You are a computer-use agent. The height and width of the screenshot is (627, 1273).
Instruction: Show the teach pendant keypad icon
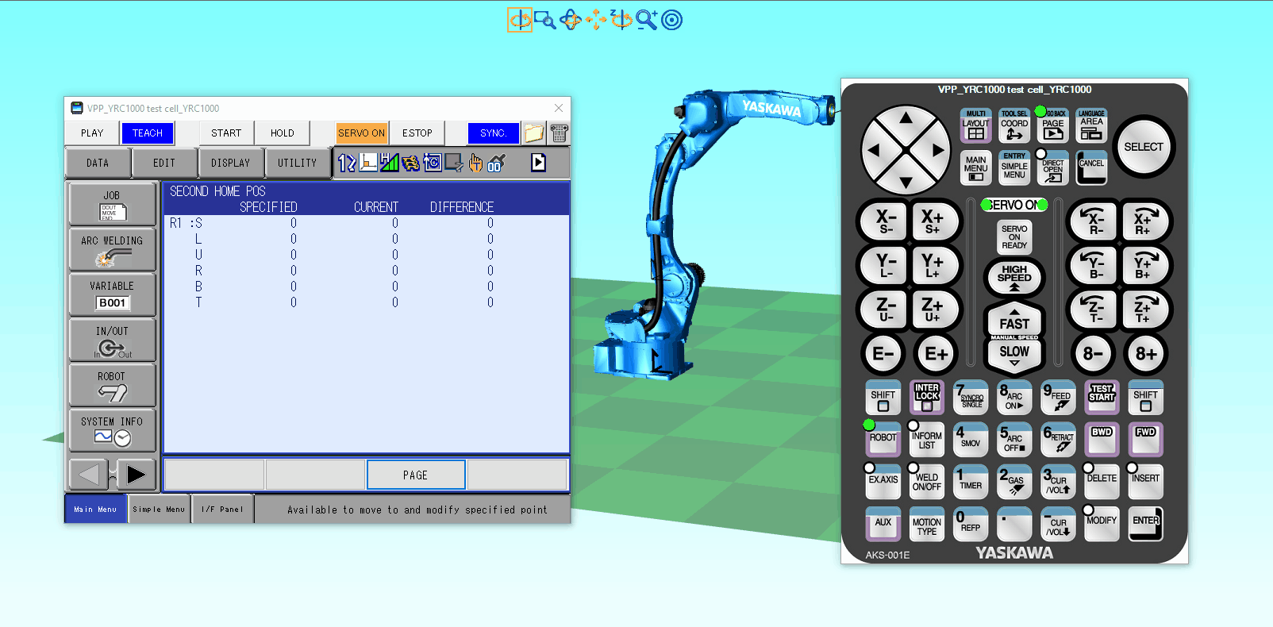coord(560,133)
